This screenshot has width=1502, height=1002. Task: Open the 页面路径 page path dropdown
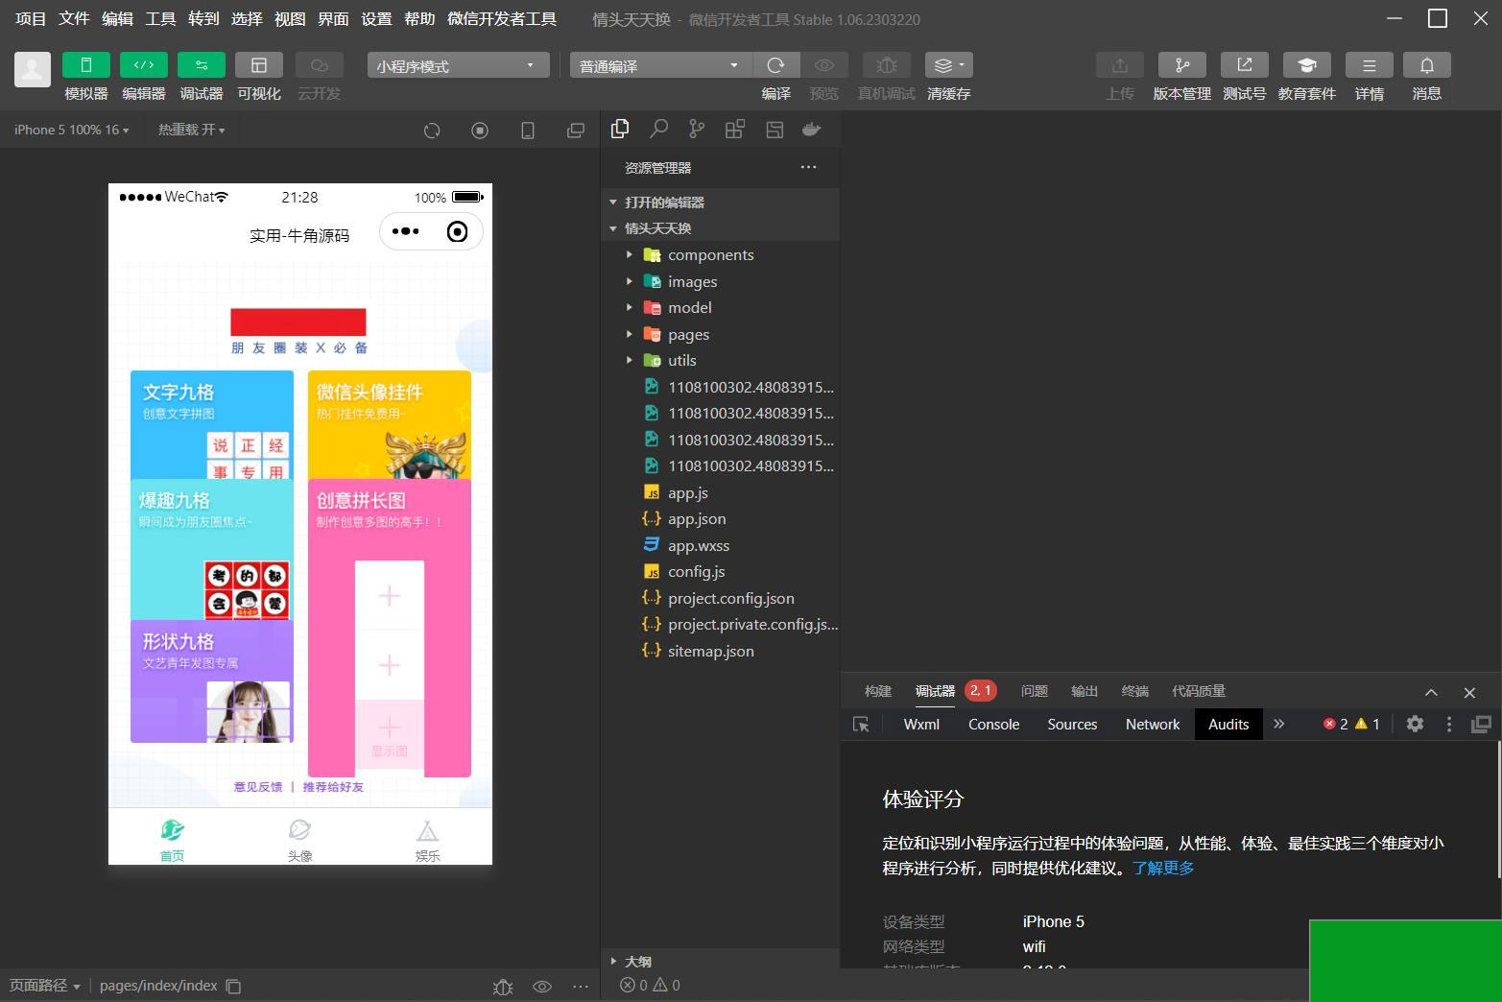click(45, 986)
